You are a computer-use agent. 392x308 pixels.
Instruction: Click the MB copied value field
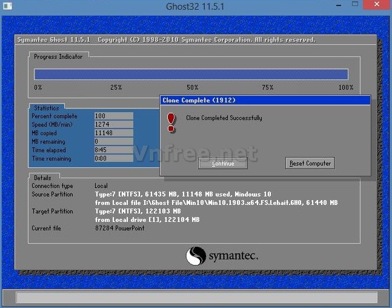[x=113, y=133]
